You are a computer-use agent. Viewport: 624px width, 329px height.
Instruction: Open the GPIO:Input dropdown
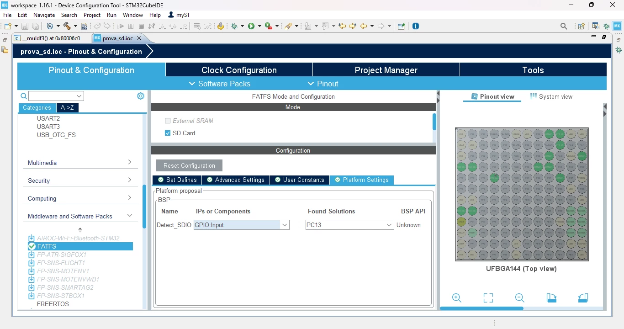pyautogui.click(x=285, y=225)
